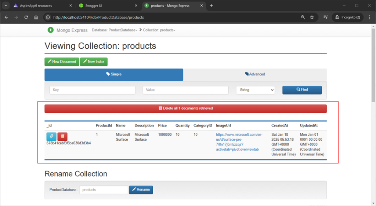Click the page vertical scrollbar
Screen dimensions: 376x206
(373, 65)
